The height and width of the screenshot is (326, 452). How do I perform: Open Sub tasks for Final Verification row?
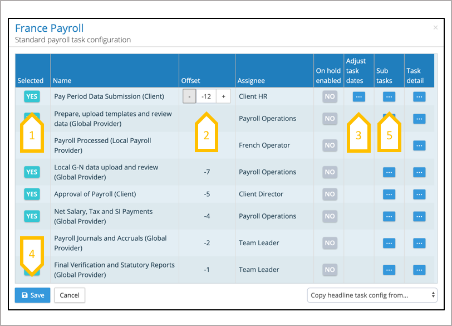[389, 270]
